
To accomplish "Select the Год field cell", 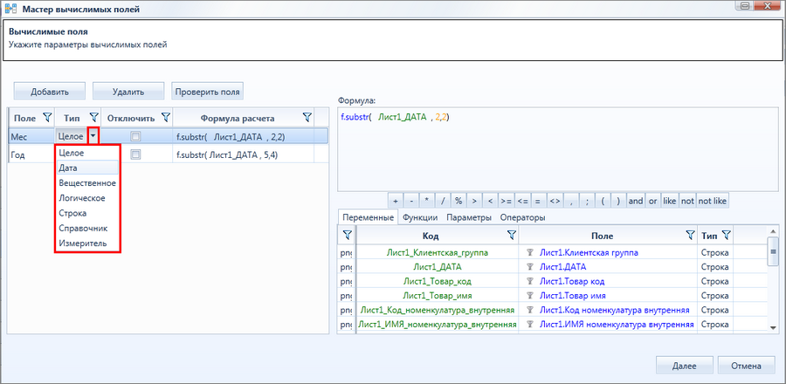I will point(31,155).
